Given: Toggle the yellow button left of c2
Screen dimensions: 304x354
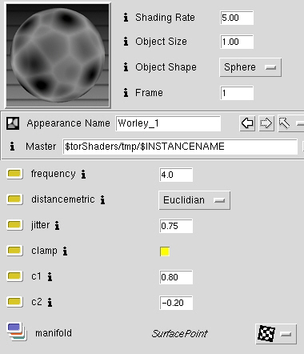Looking at the screenshot, I should 14,302.
